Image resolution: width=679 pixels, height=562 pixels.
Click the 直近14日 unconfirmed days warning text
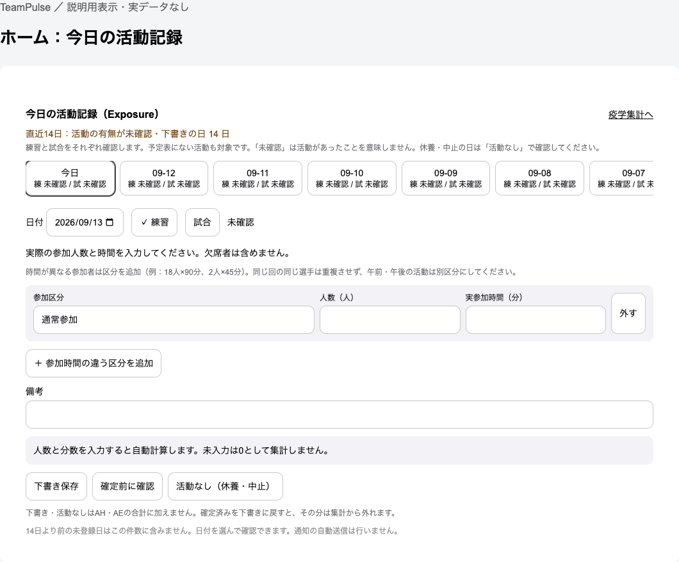(127, 134)
